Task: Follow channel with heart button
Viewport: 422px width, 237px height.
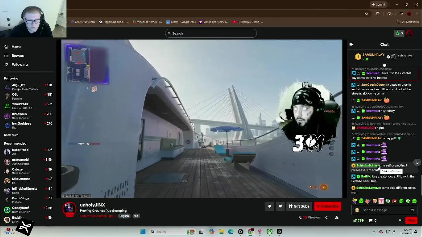Action: (x=280, y=206)
